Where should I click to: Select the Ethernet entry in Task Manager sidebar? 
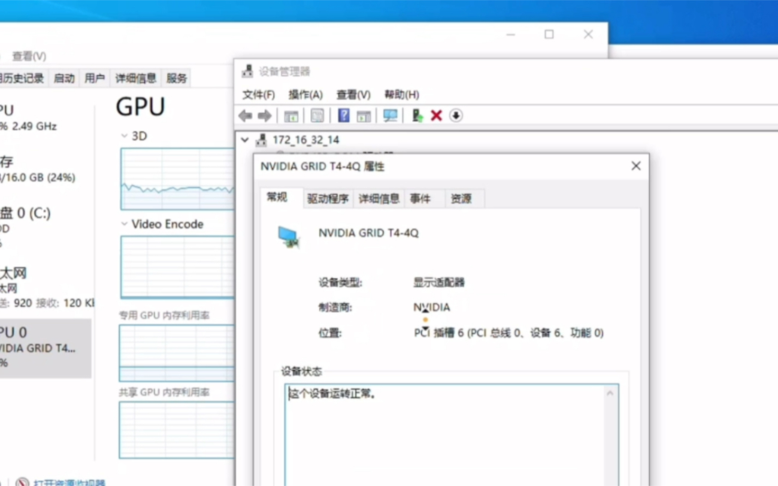coord(46,288)
